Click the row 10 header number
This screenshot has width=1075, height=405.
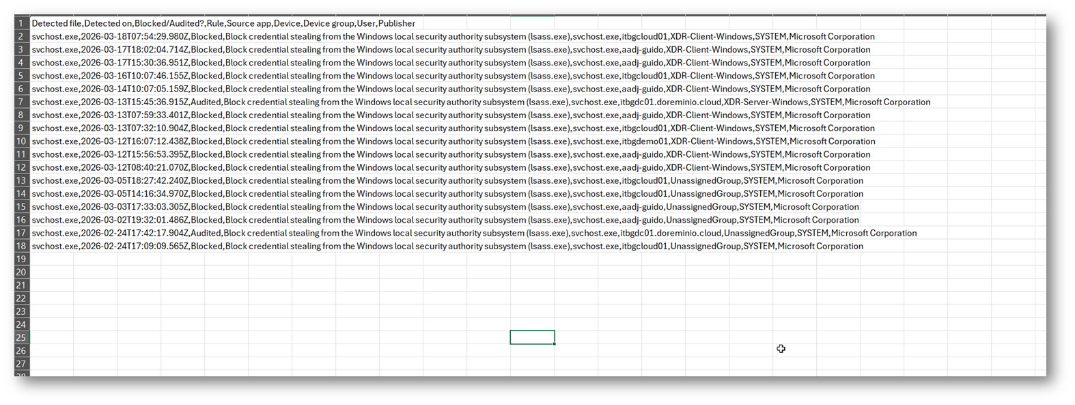(x=21, y=141)
